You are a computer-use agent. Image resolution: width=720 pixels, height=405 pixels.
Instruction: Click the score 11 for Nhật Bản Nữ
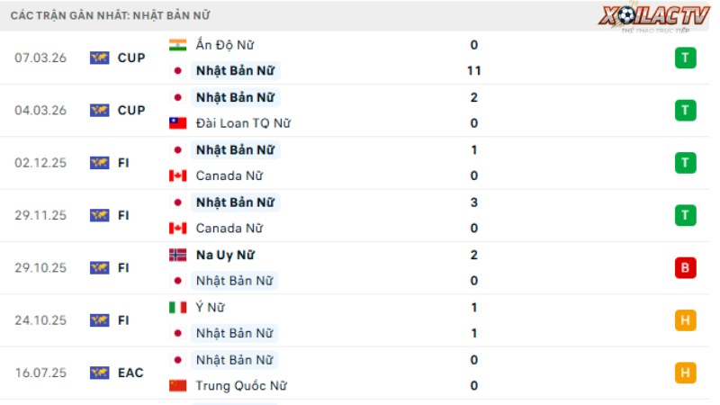click(474, 71)
